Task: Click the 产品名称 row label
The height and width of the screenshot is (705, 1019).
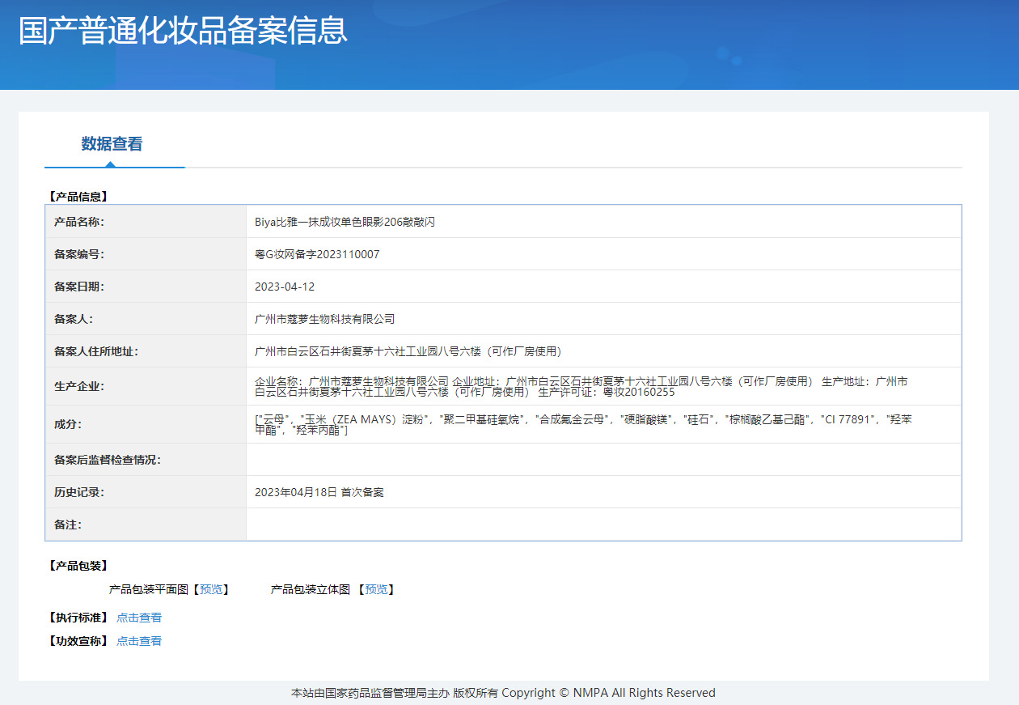Action: (79, 222)
